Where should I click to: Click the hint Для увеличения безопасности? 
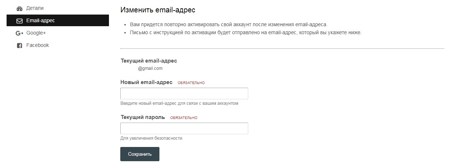pyautogui.click(x=151, y=138)
